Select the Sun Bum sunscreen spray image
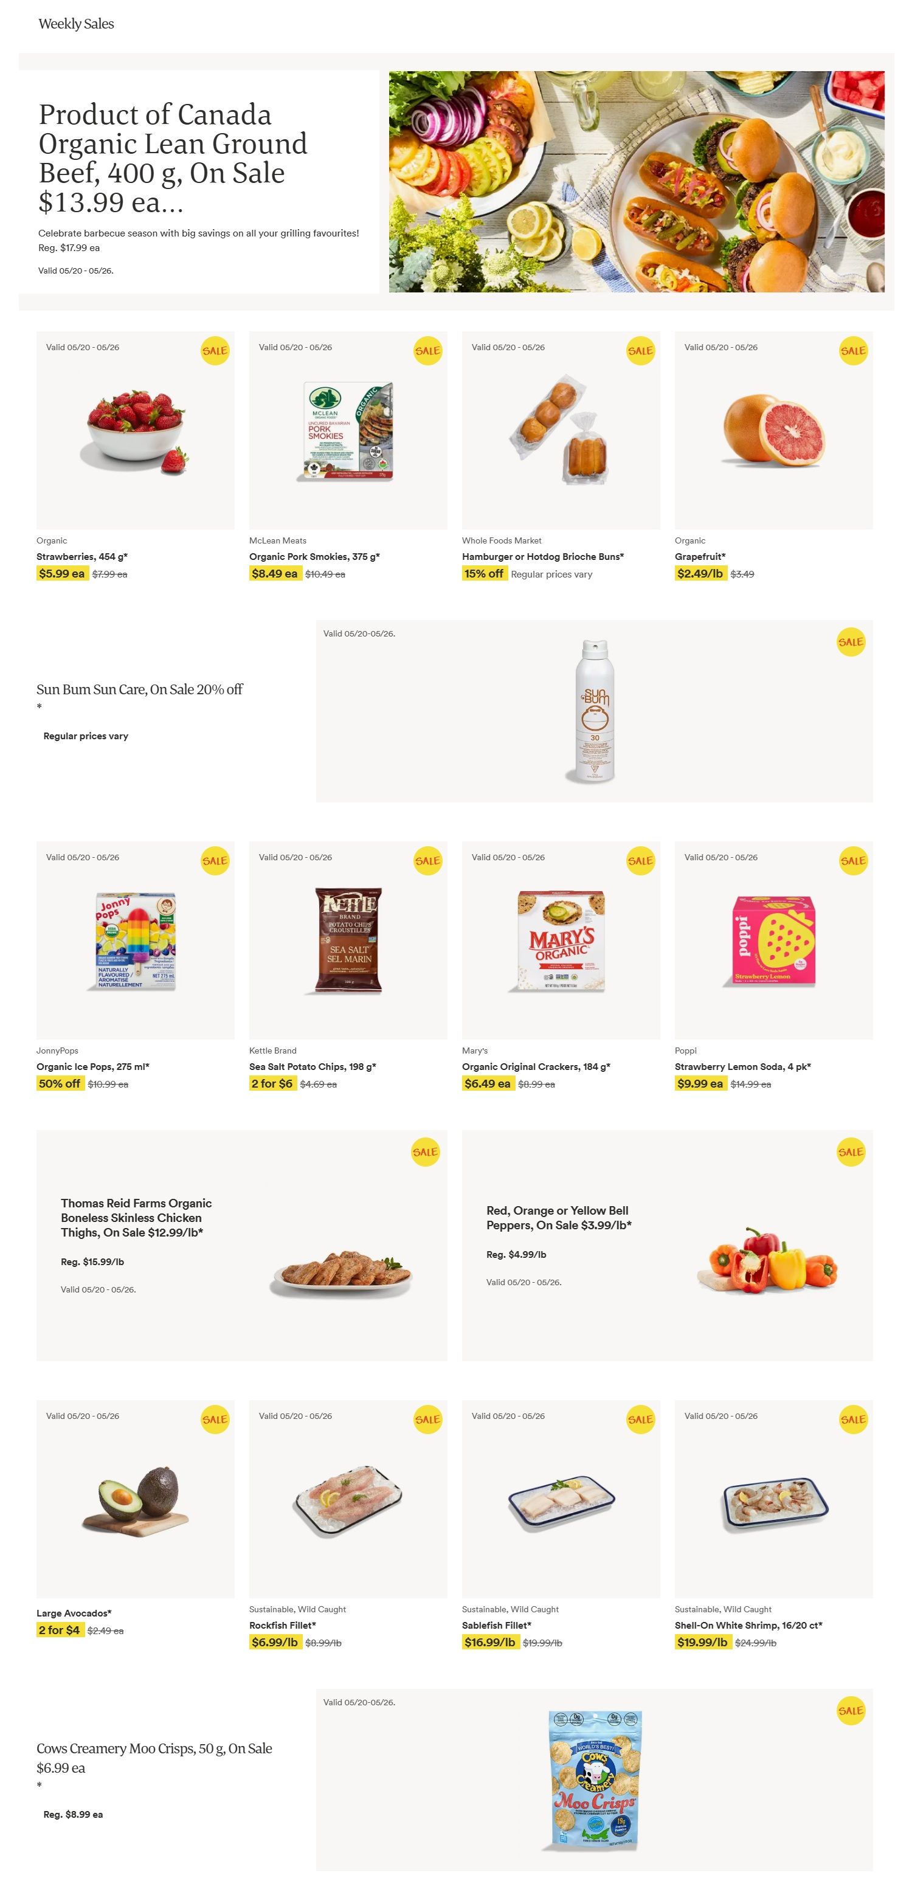Viewport: 912px width, 1884px height. (x=595, y=712)
